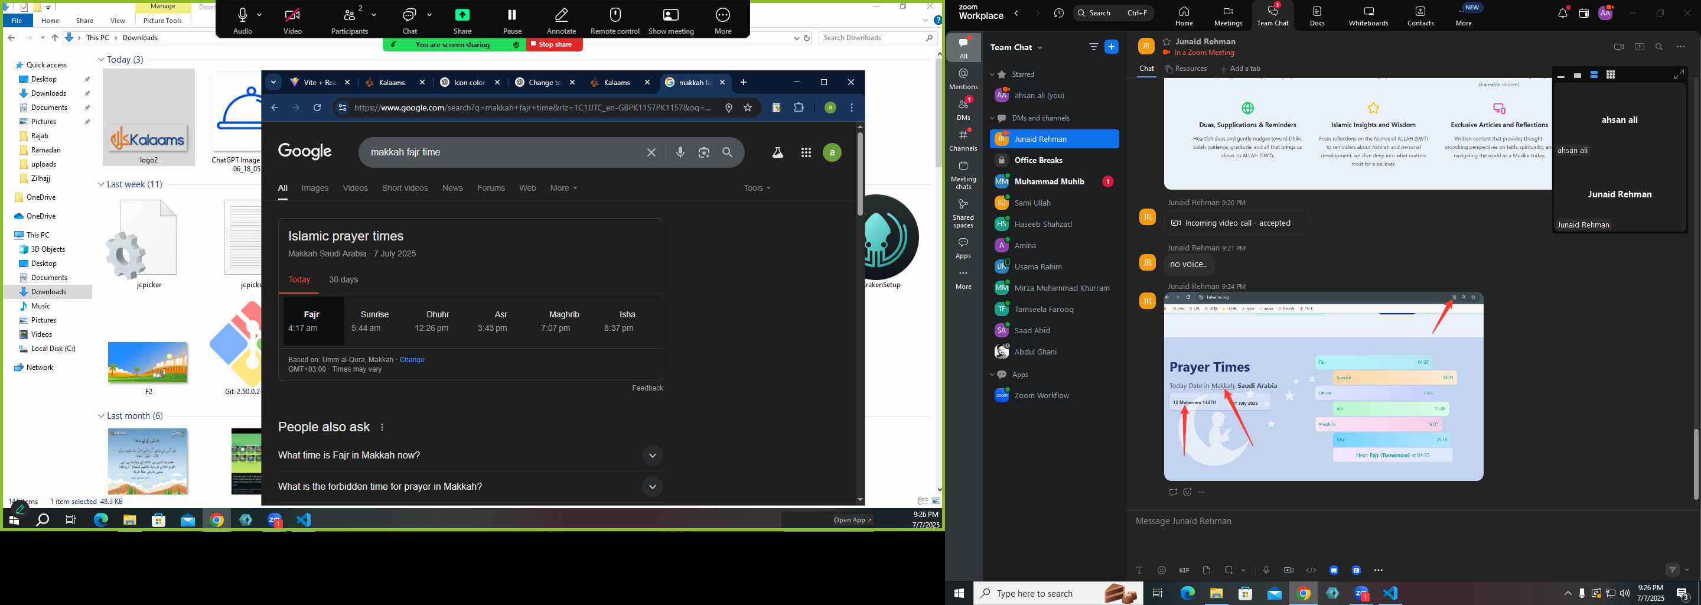Open the emoji picker in message toolbar

[1162, 570]
